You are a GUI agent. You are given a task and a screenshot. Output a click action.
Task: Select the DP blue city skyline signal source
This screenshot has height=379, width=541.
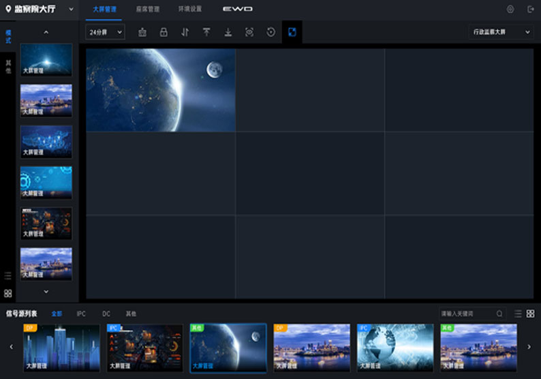click(62, 348)
